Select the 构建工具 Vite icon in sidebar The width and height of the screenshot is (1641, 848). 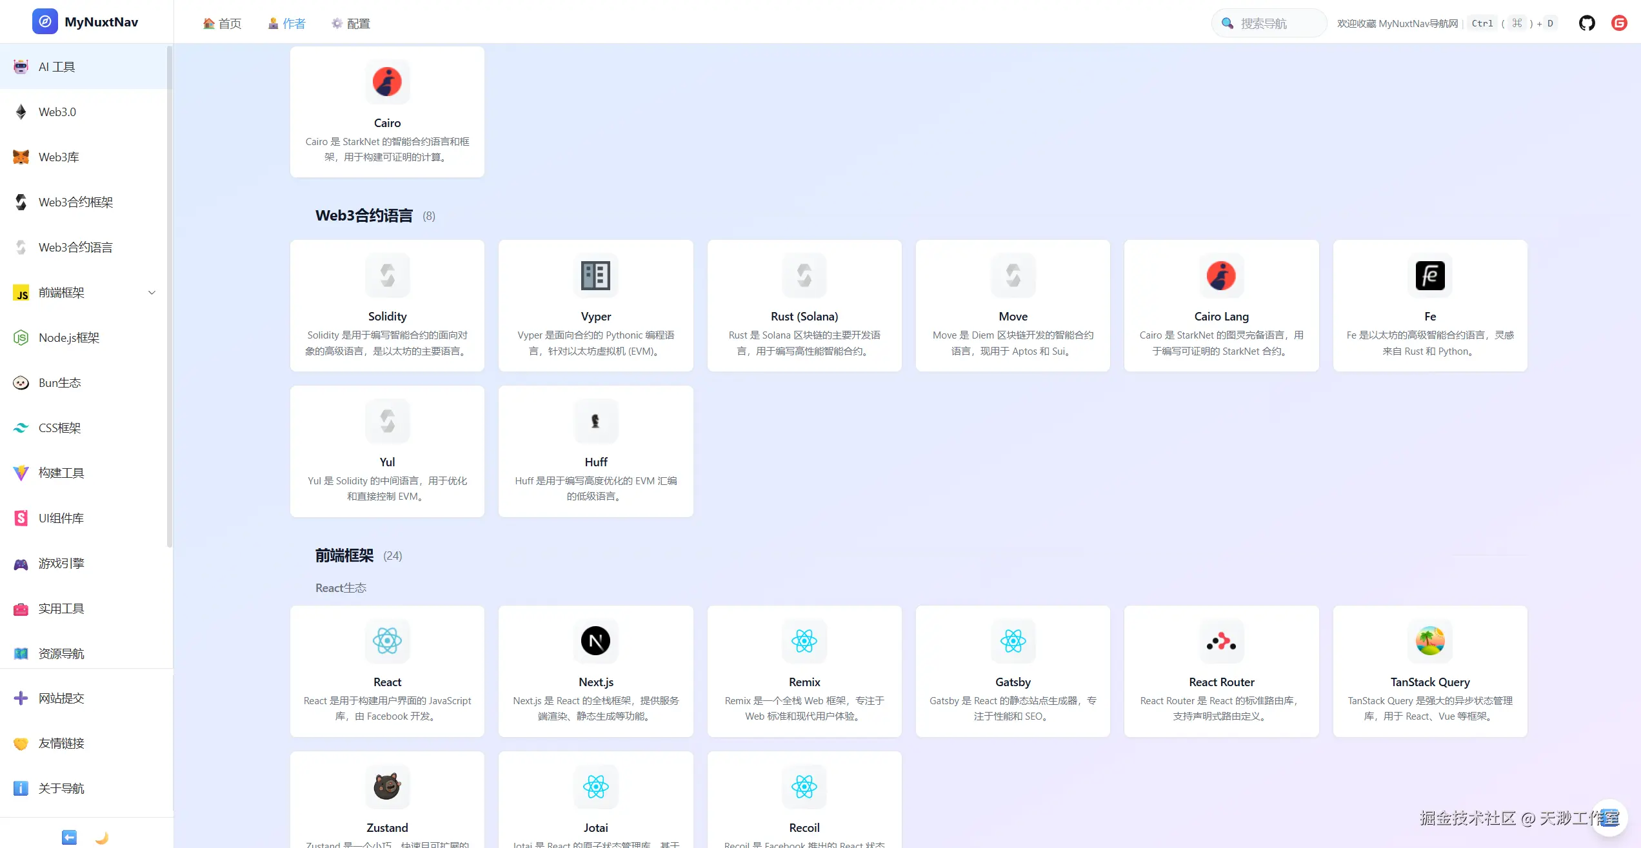[21, 473]
